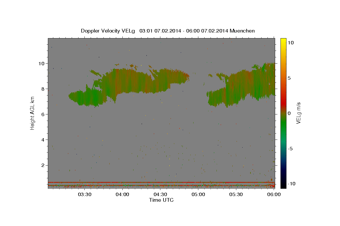
Task: Click the 06:00 time tick label
Action: [274, 194]
